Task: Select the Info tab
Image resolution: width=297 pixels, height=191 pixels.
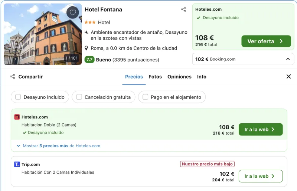Action: coord(202,77)
